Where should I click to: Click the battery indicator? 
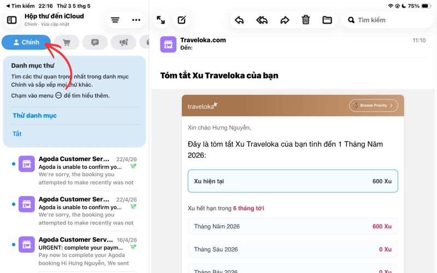point(426,6)
